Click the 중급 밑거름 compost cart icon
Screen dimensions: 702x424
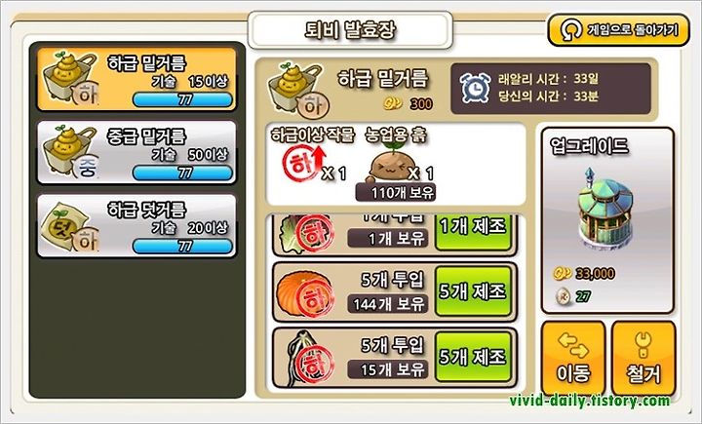tap(71, 154)
